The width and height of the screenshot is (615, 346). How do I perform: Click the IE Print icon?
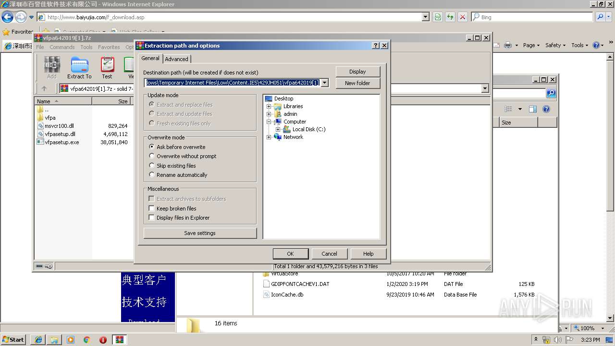pos(508,45)
